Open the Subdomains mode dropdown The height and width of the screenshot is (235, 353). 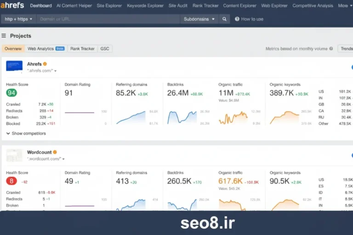[x=199, y=19]
